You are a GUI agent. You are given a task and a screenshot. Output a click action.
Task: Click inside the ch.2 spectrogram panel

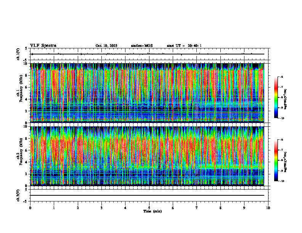(149, 156)
